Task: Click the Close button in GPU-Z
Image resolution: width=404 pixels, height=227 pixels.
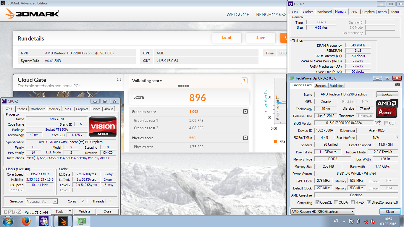Action: click(390, 212)
